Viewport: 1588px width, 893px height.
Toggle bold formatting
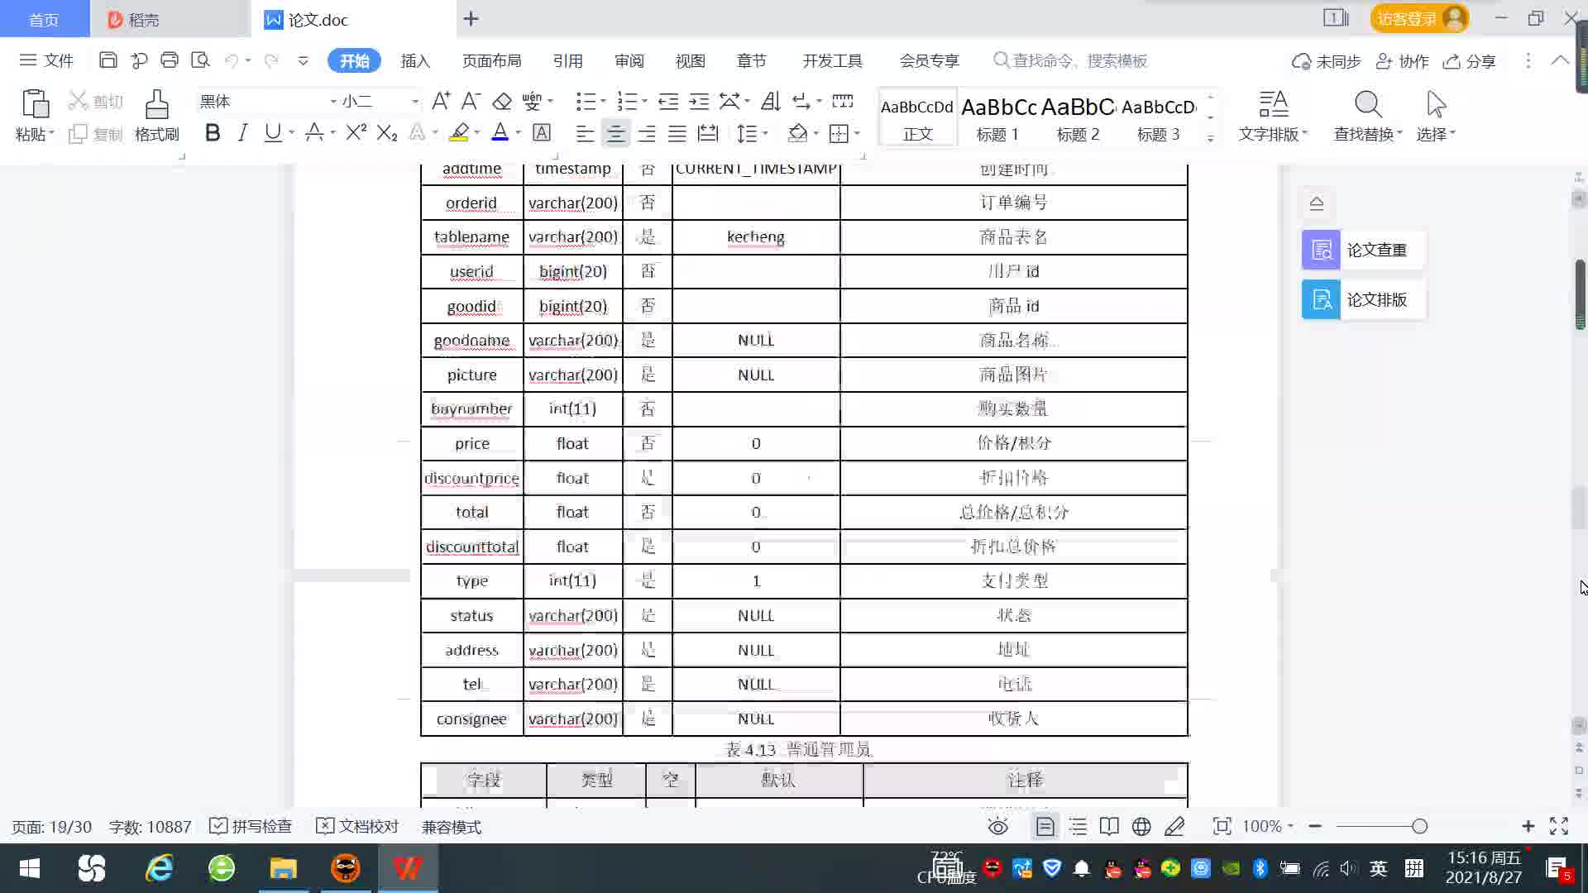(213, 133)
